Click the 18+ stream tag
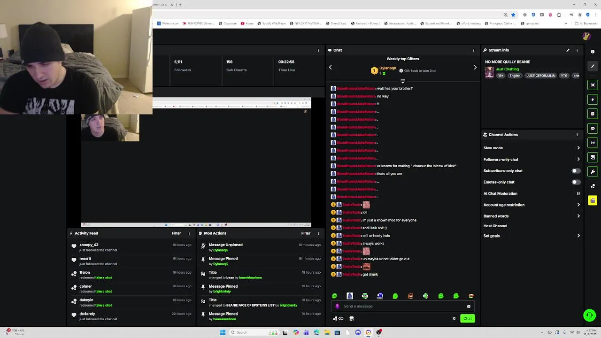Screen dimensions: 601x338 [x=501, y=76]
